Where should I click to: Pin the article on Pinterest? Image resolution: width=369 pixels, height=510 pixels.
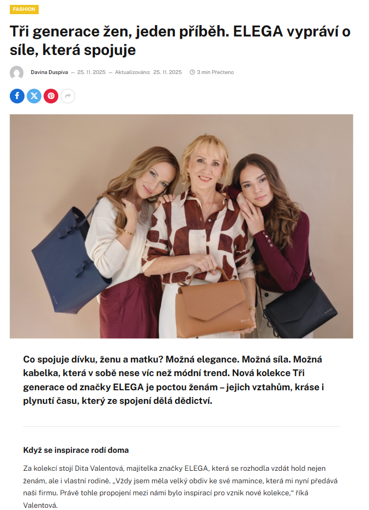(x=51, y=96)
